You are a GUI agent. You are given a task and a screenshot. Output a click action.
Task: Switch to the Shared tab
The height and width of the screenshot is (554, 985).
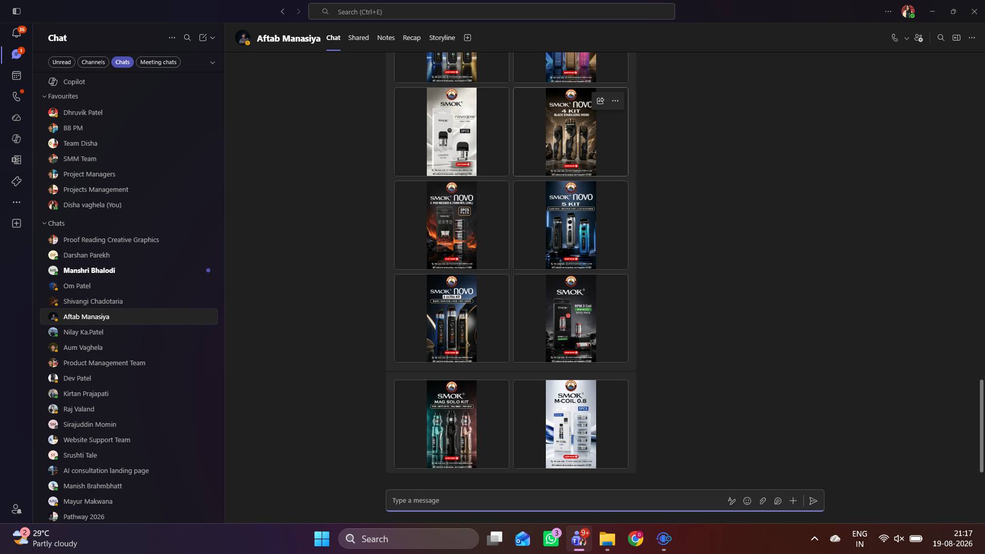(x=358, y=38)
